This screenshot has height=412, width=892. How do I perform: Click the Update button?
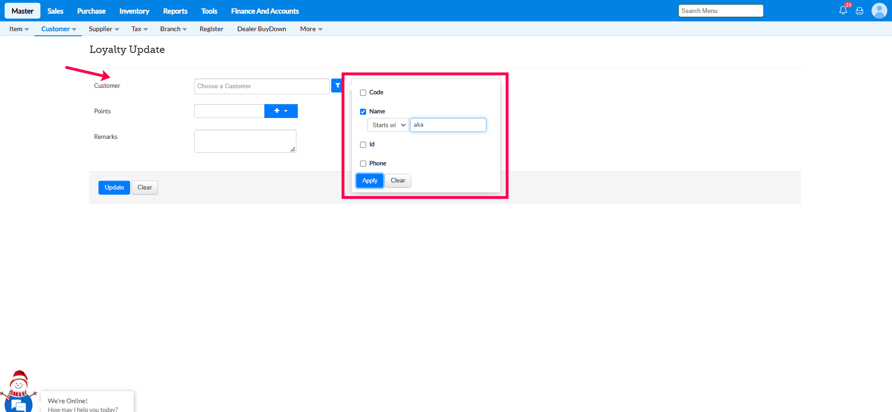click(x=114, y=188)
